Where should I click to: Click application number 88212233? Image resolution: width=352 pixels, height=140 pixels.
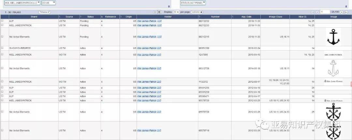click(x=204, y=26)
